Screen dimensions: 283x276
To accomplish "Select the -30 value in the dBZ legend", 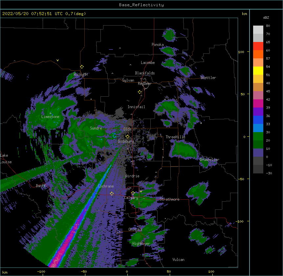I will coord(269,173).
